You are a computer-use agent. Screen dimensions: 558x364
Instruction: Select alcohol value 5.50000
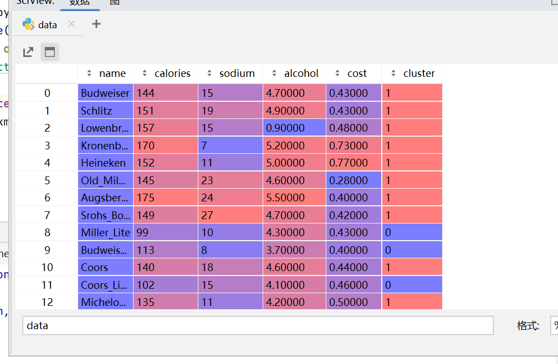coord(294,197)
